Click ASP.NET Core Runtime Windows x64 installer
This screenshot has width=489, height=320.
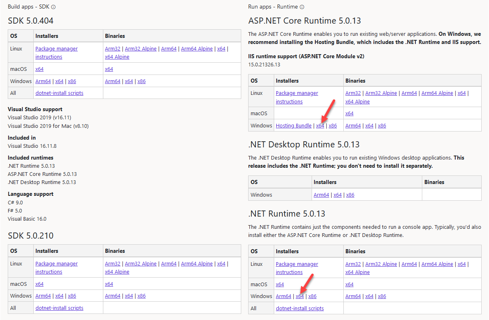click(320, 125)
